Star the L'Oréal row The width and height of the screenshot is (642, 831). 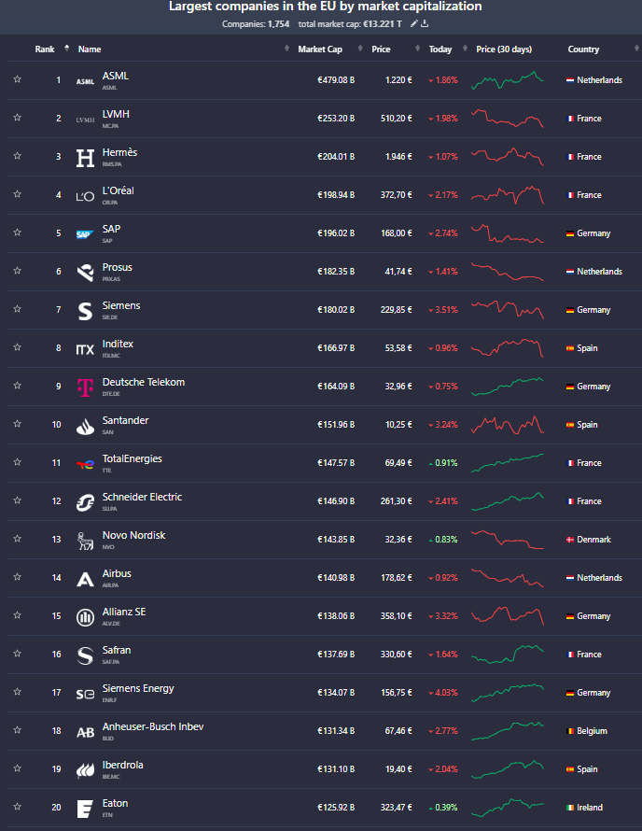point(17,194)
